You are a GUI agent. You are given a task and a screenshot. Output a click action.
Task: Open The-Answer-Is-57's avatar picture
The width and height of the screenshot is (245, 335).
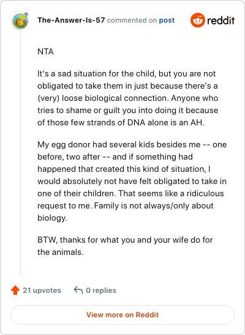click(20, 21)
